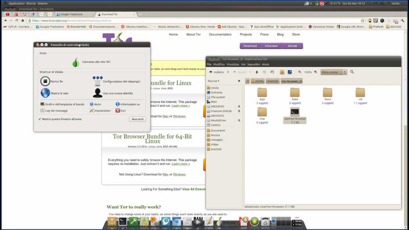Viewport: 409px width, 230px height.
Task: Toggle Mostra questa finestra all'avvio checkbox
Action: click(40, 119)
